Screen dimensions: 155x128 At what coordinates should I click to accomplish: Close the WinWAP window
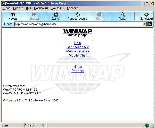point(151,3)
